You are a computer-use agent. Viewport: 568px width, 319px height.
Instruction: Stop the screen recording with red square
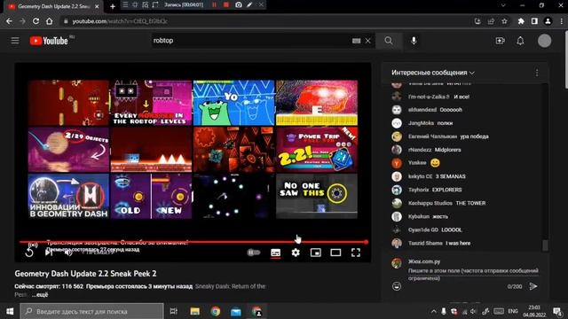point(226,5)
